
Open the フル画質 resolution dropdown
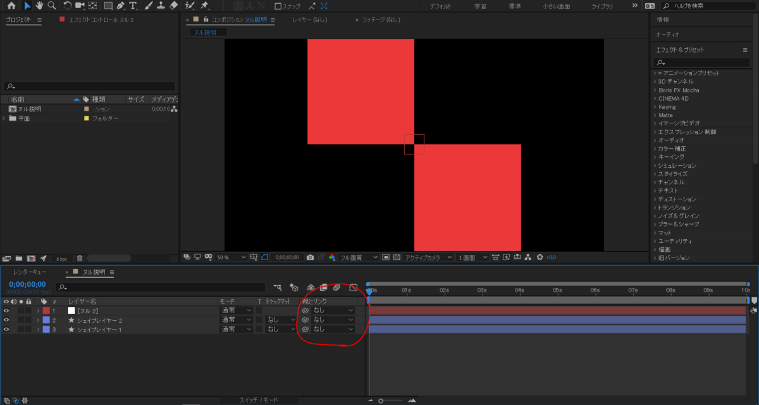click(x=359, y=258)
